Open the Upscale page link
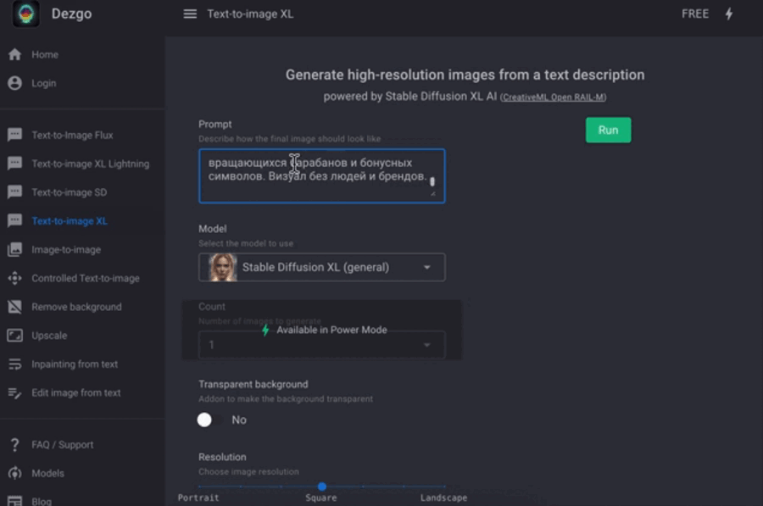The width and height of the screenshot is (763, 506). click(49, 336)
